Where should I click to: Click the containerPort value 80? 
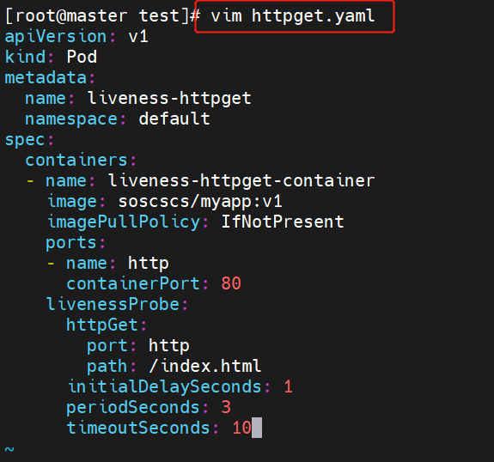[x=231, y=283]
